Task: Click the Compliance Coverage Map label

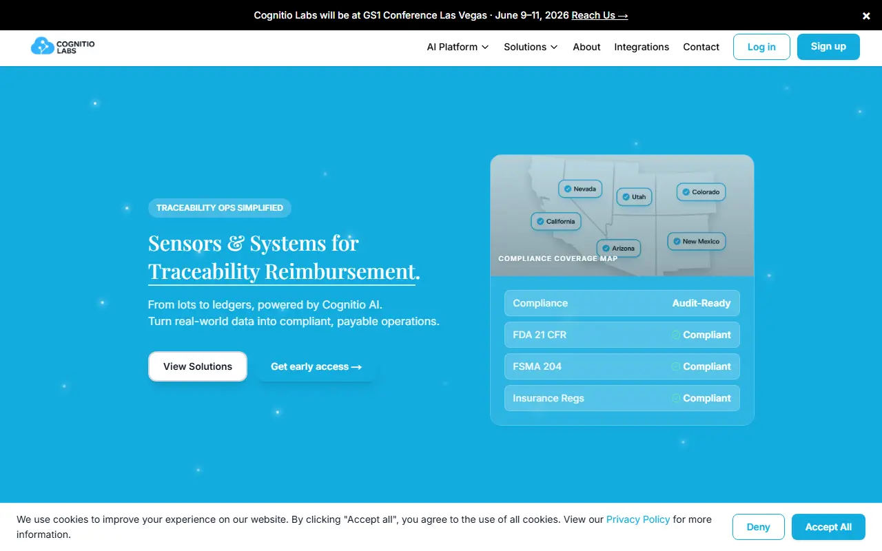Action: pyautogui.click(x=558, y=259)
